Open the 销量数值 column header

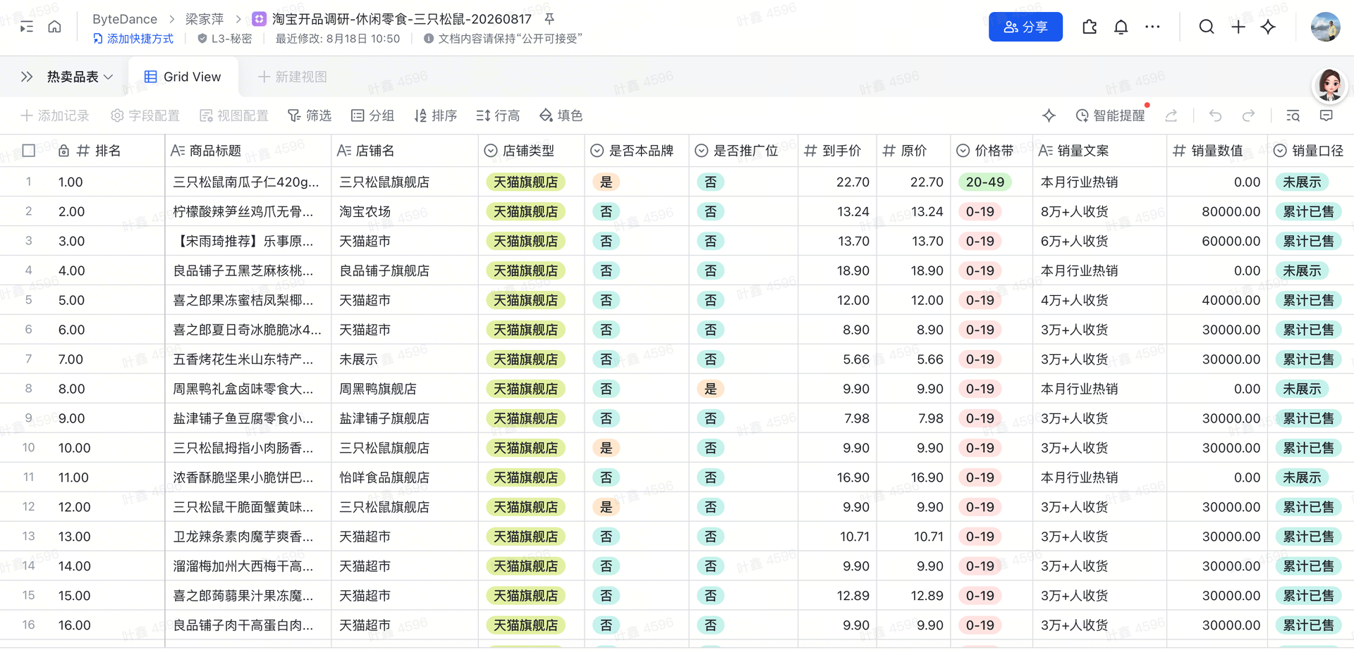pos(1216,151)
